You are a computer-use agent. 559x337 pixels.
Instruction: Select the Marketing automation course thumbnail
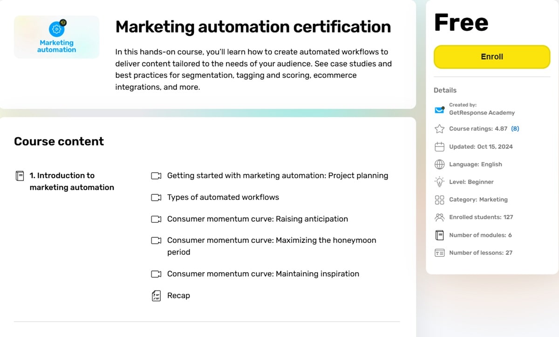point(56,37)
